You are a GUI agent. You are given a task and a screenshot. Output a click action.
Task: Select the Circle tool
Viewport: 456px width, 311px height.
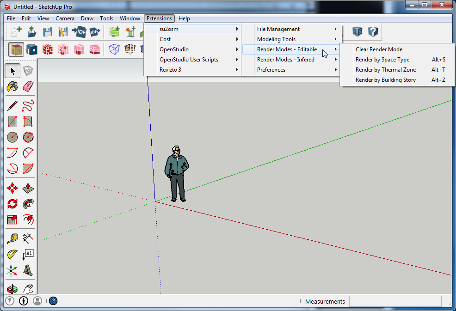tap(12, 137)
